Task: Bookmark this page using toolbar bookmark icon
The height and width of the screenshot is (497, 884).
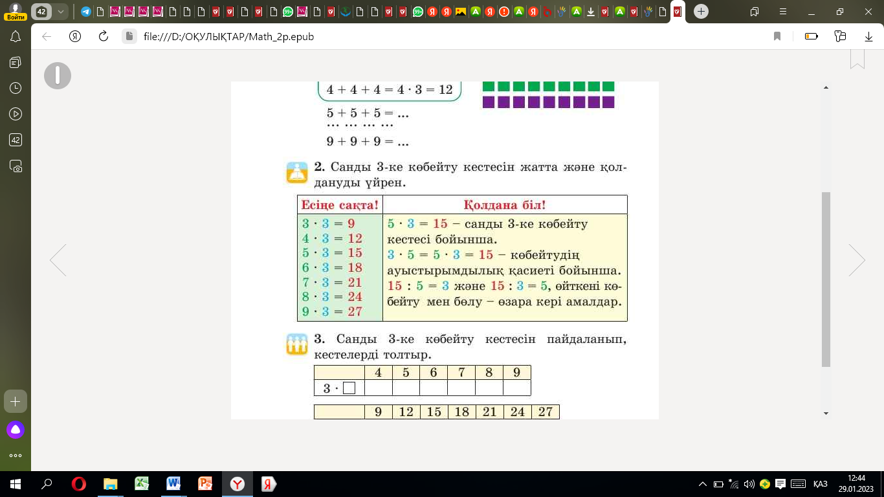Action: click(x=777, y=37)
